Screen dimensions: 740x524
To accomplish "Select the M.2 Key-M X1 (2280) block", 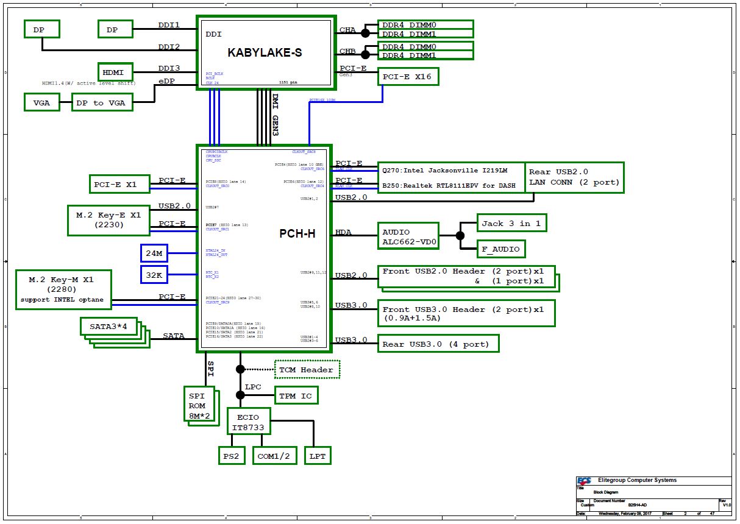I will coord(63,289).
